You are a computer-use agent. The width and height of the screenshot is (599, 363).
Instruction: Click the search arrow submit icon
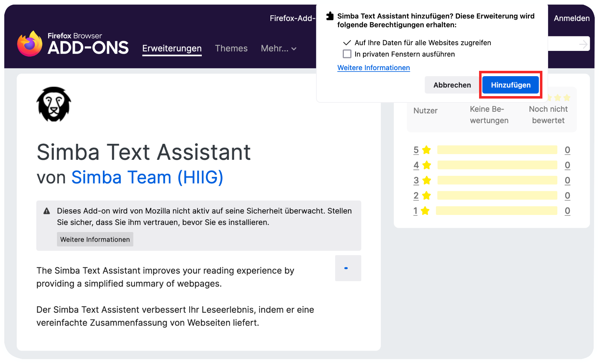pyautogui.click(x=583, y=44)
